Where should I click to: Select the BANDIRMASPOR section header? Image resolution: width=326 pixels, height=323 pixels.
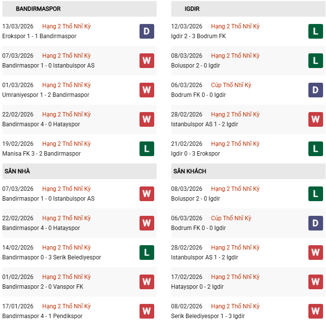tap(38, 9)
